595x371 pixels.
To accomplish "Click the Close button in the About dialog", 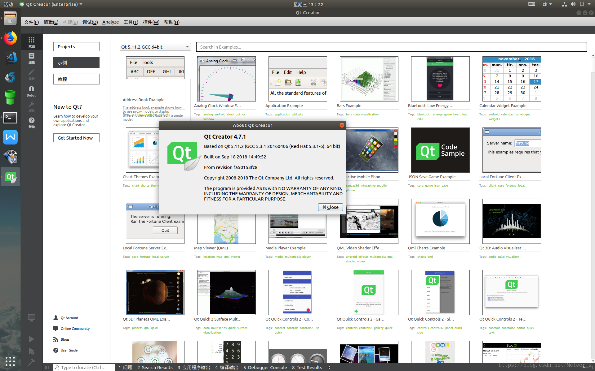I will point(330,207).
